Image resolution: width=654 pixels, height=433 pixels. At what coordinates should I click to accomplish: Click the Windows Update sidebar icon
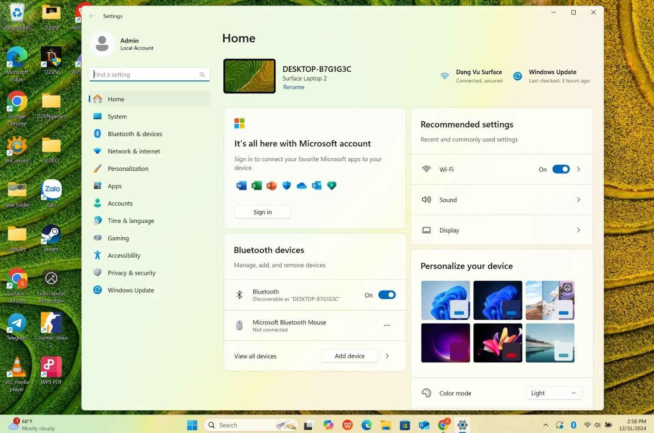(x=98, y=290)
